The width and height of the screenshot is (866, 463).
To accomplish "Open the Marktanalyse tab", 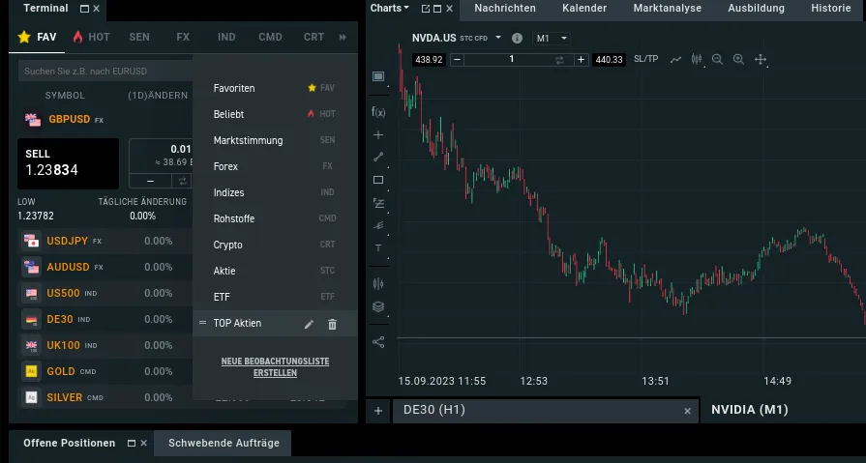I will [668, 9].
